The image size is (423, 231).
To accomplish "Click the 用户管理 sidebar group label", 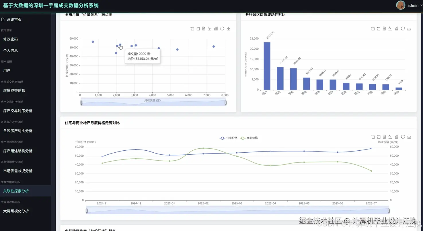I will pyautogui.click(x=6, y=62).
